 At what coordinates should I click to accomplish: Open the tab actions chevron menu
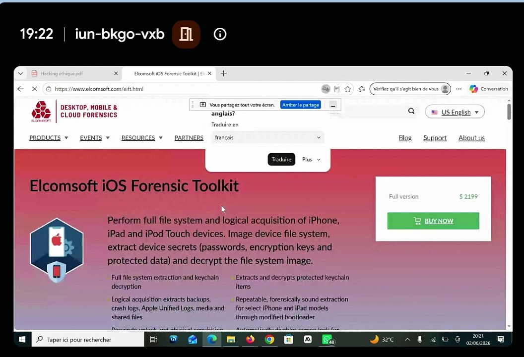coord(20,73)
